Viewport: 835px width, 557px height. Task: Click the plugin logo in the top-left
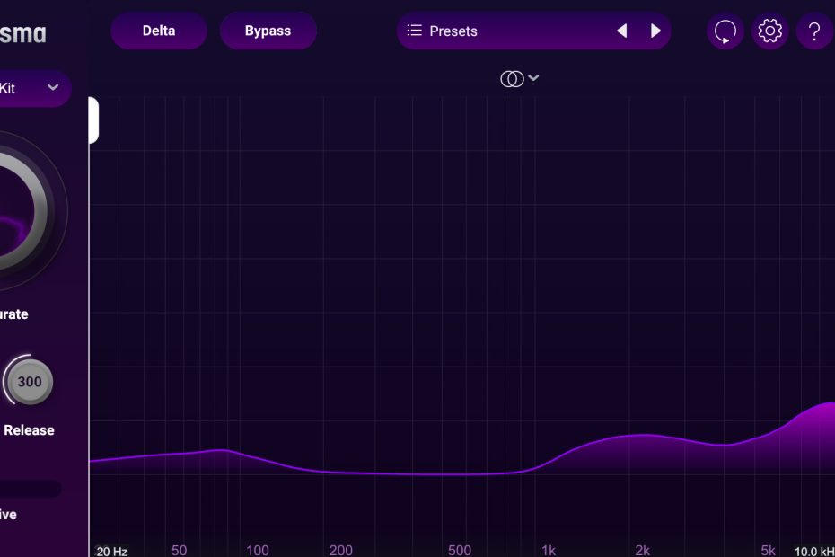[22, 34]
